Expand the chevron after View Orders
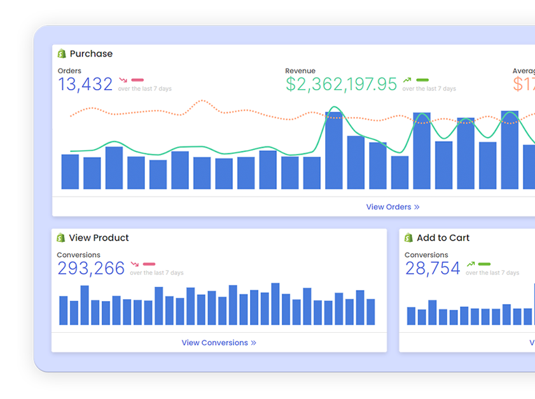The width and height of the screenshot is (535, 399). [417, 207]
